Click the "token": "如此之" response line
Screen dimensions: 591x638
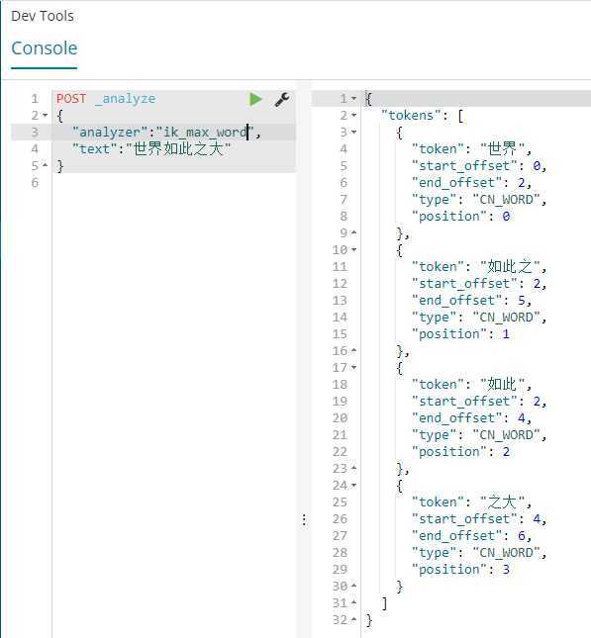[x=478, y=267]
